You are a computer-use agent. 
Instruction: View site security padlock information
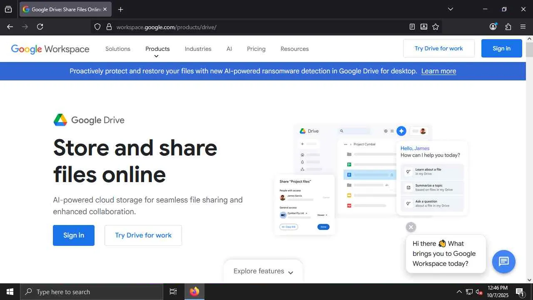click(x=109, y=27)
